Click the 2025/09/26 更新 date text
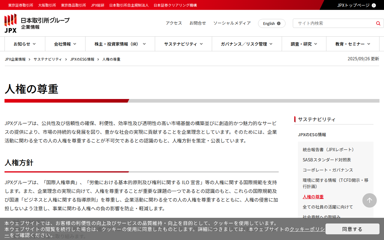Viewport: 384px width, 240px height. coord(363,59)
